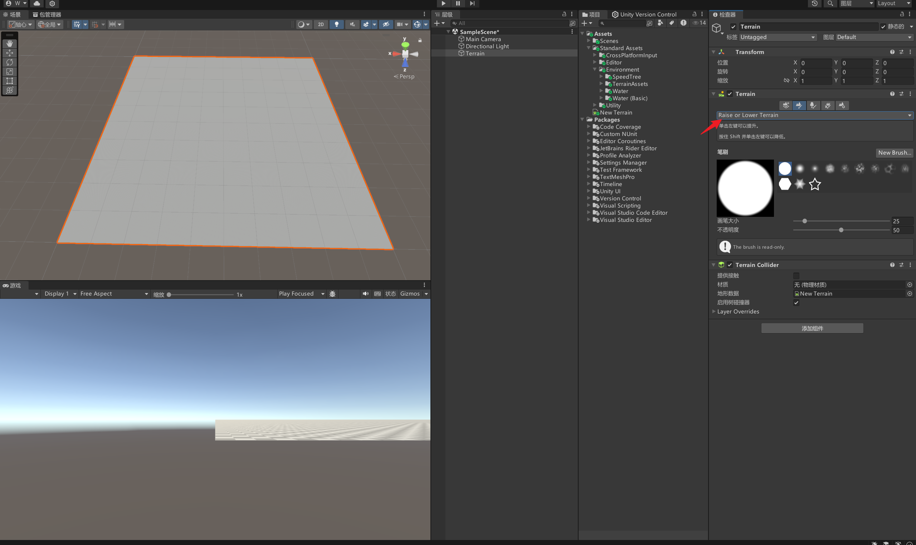Choose the hexagon brush
The height and width of the screenshot is (545, 916).
[785, 184]
